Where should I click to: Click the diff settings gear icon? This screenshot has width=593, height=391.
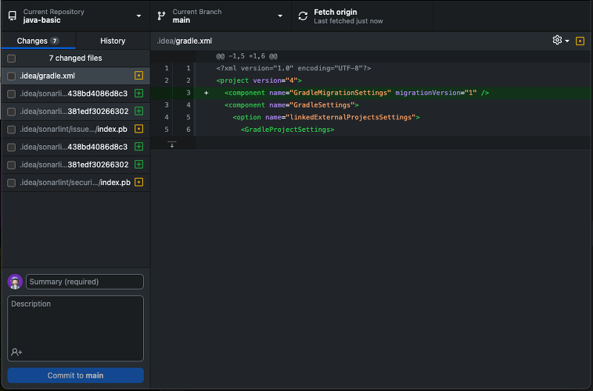click(x=557, y=40)
